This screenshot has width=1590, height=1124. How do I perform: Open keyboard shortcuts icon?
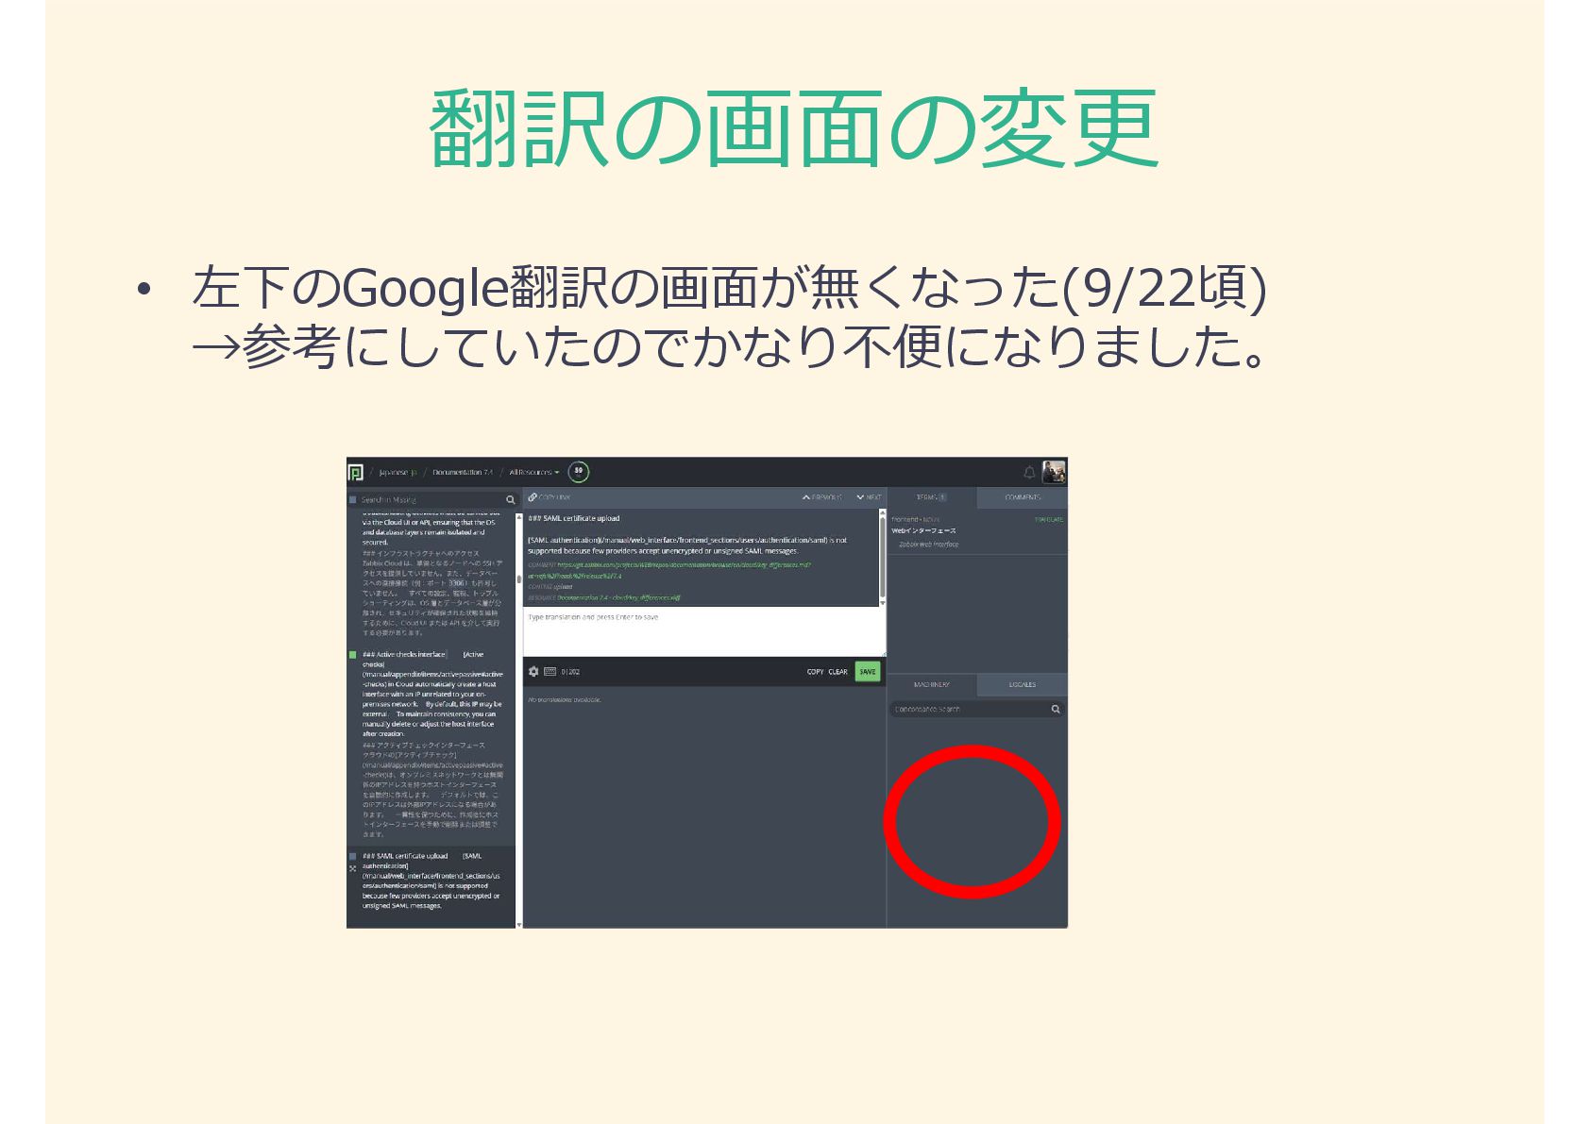click(x=550, y=671)
